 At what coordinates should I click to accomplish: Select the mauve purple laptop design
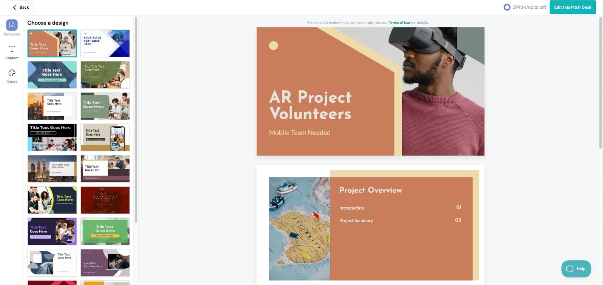click(x=105, y=263)
